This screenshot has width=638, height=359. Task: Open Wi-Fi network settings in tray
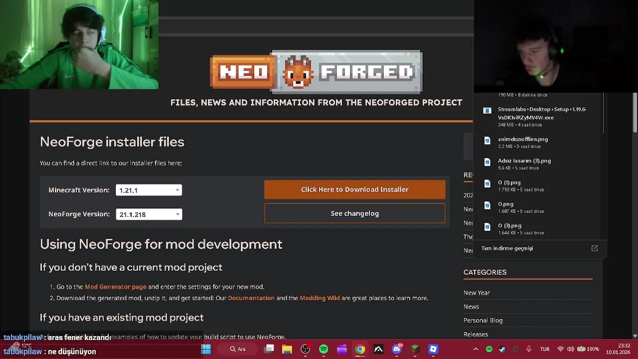(561, 349)
